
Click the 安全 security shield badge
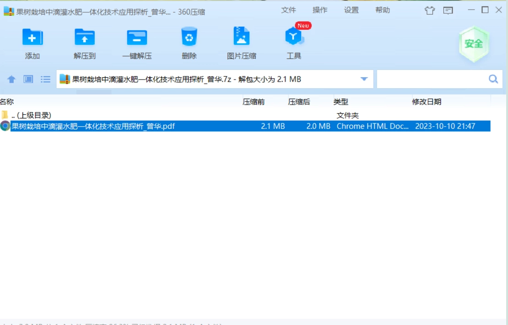(x=474, y=44)
